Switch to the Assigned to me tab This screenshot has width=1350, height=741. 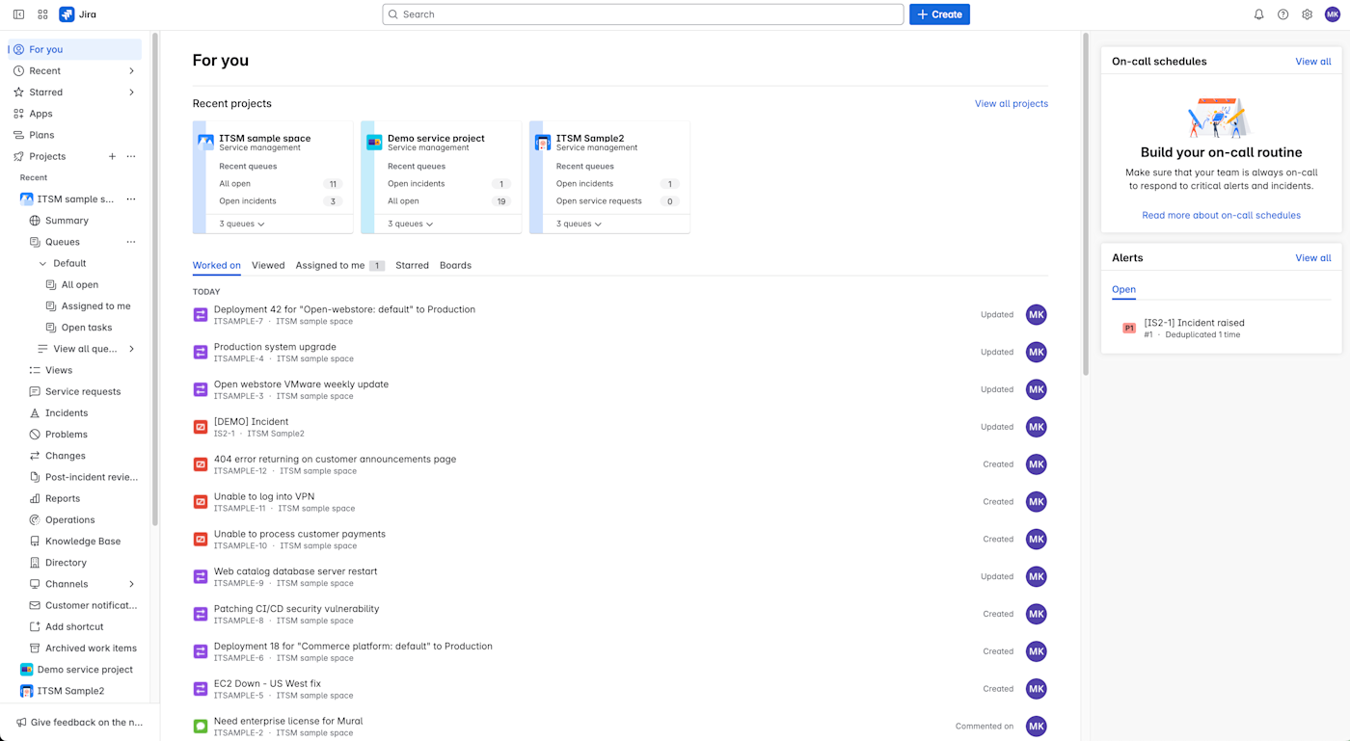pyautogui.click(x=339, y=265)
